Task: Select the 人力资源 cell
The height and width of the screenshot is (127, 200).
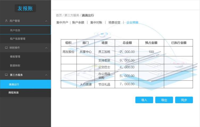Action: (x=86, y=84)
